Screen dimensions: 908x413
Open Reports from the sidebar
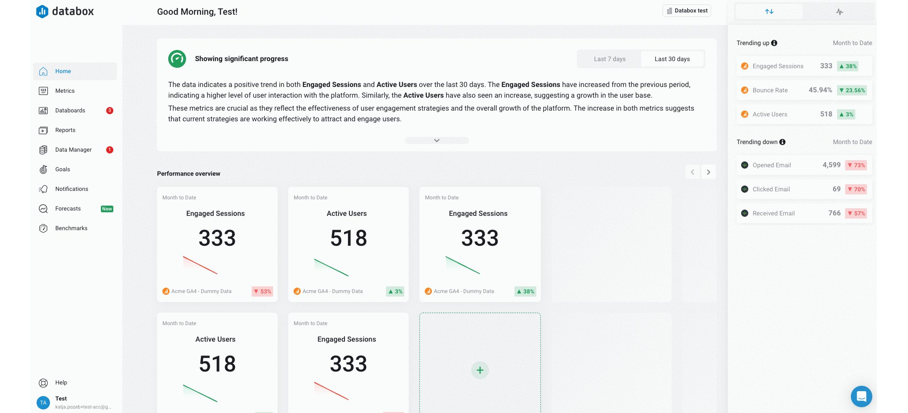click(x=65, y=130)
